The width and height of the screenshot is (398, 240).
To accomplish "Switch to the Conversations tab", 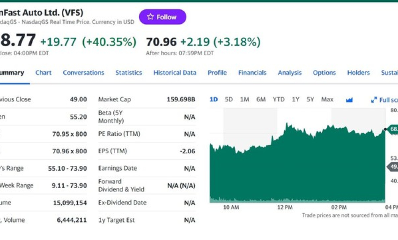I will tap(83, 73).
